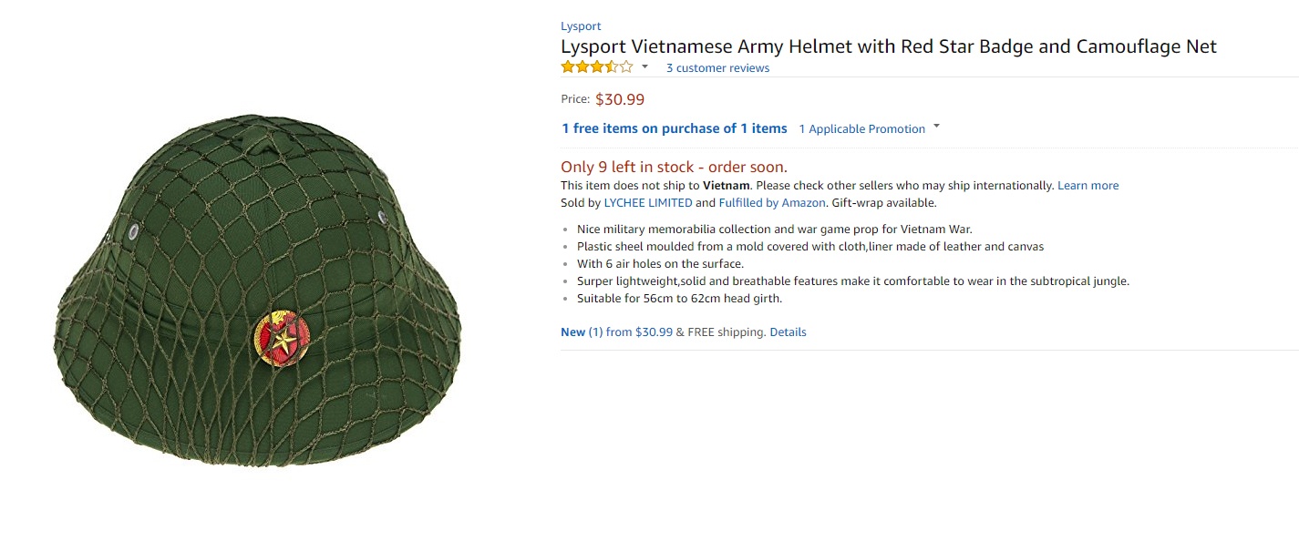Click the star rating cluster to preview reviews
This screenshot has width=1299, height=551.
pos(597,66)
